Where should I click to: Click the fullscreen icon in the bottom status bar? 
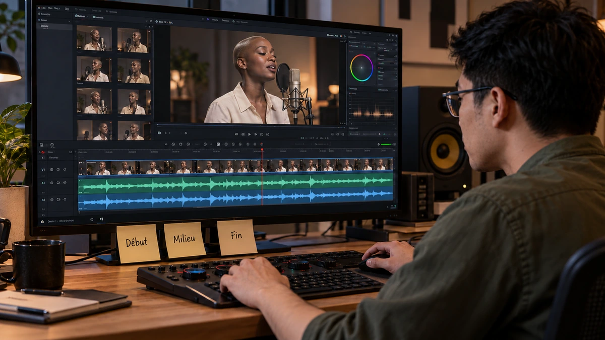(x=102, y=219)
